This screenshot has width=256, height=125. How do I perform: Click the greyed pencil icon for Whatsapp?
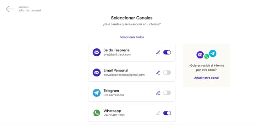tap(158, 113)
